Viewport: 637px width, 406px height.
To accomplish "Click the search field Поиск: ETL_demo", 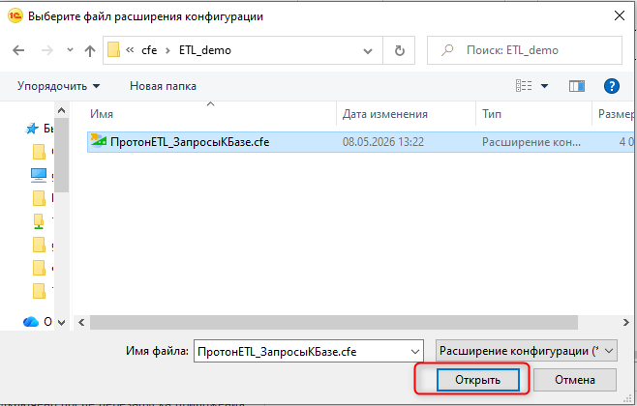I will 525,50.
